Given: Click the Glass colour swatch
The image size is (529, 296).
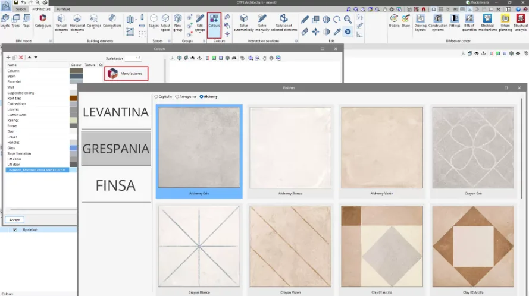Looking at the screenshot, I should click(x=74, y=148).
